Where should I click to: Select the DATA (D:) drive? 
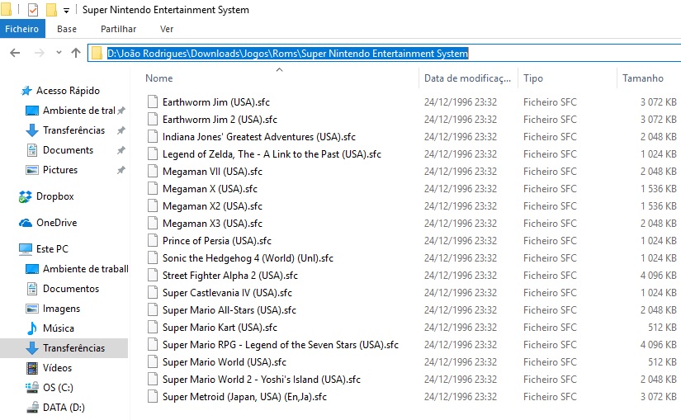(64, 408)
